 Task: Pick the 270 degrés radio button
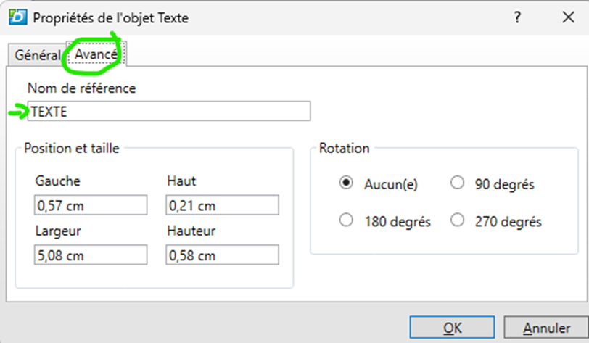coord(458,220)
